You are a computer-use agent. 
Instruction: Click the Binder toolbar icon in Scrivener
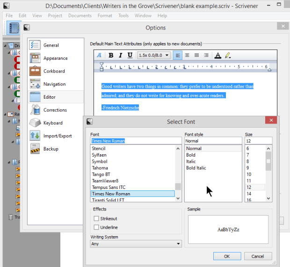coord(14,28)
